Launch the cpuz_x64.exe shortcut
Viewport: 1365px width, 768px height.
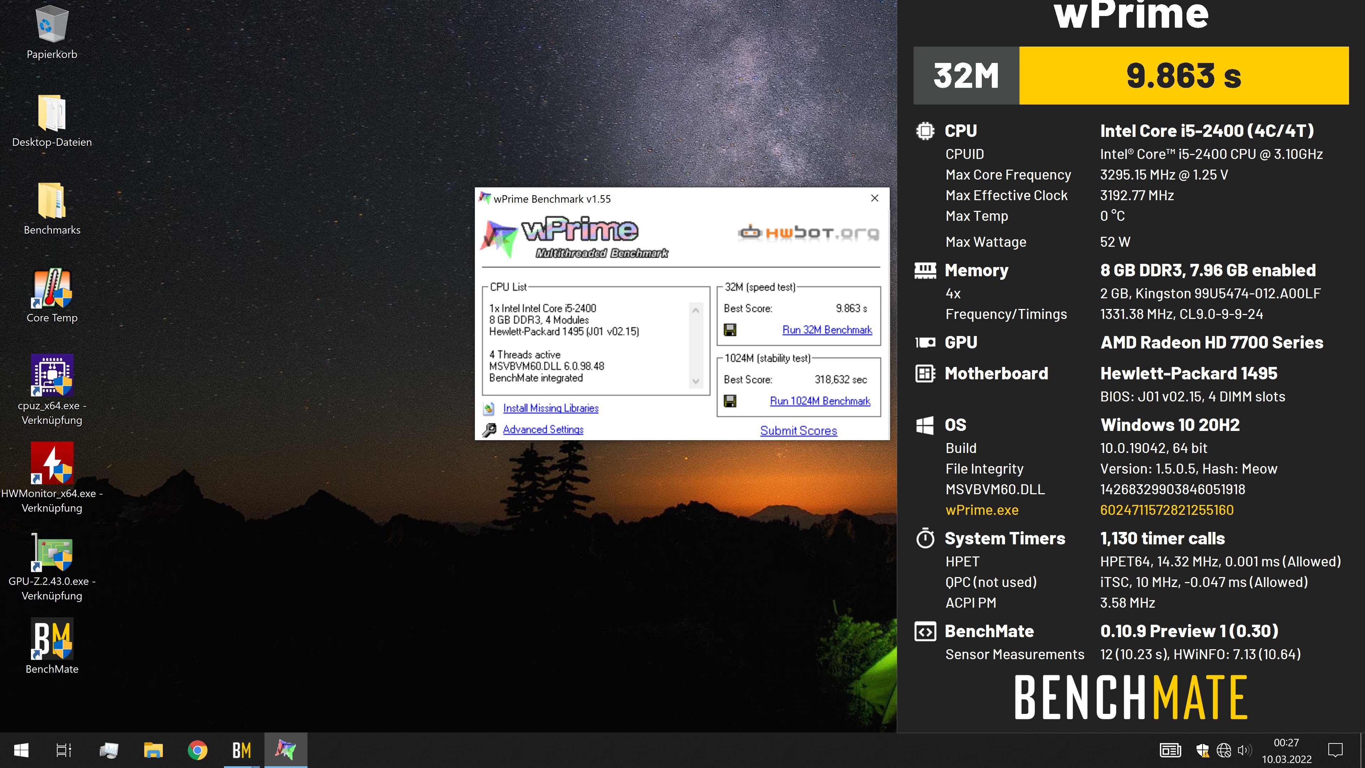tap(52, 375)
